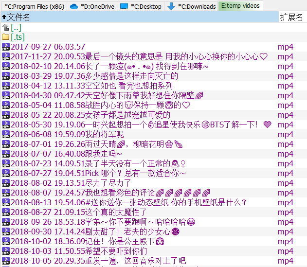Select file 2018-09-26 18.53.18学弟~你不要跑啊
Image resolution: width=307 pixels, height=267 pixels.
tap(103, 222)
